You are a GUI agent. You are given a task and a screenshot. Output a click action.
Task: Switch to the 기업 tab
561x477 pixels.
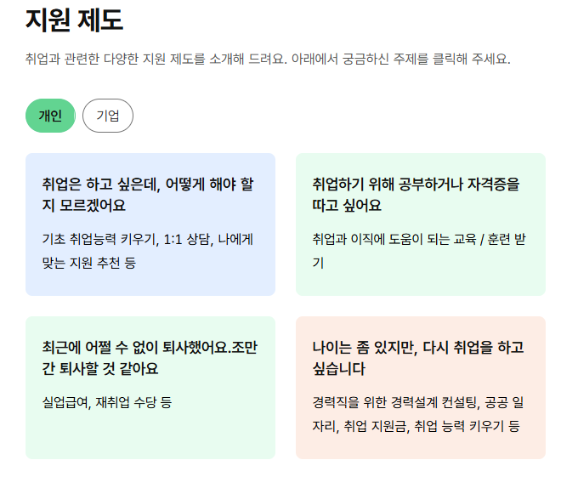pos(108,116)
